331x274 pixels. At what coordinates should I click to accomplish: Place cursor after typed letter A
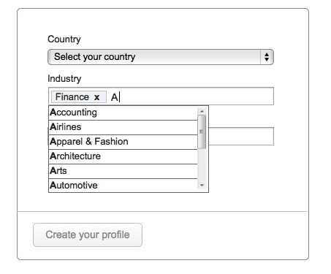pyautogui.click(x=119, y=97)
